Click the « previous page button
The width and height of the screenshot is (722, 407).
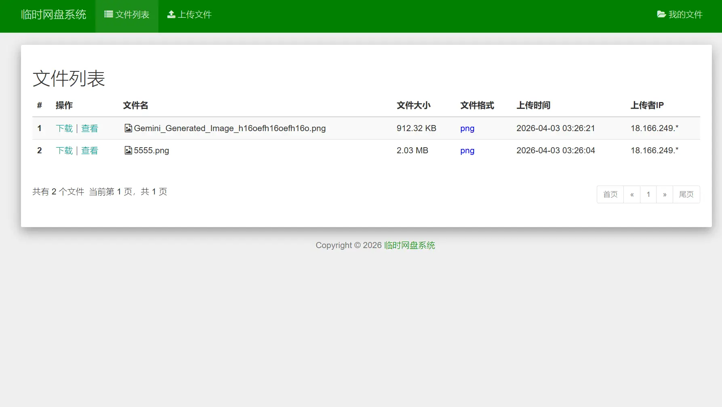coord(632,194)
